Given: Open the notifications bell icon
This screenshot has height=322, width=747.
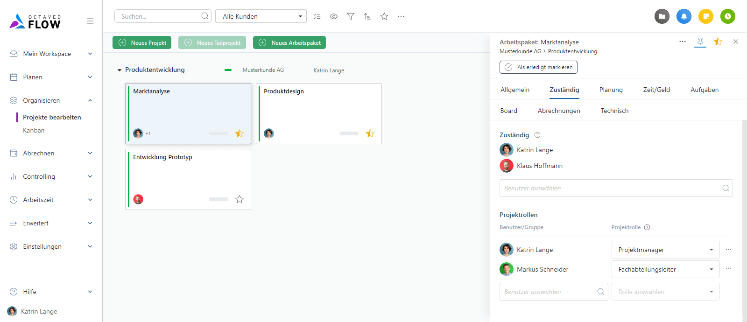Looking at the screenshot, I should click(684, 16).
